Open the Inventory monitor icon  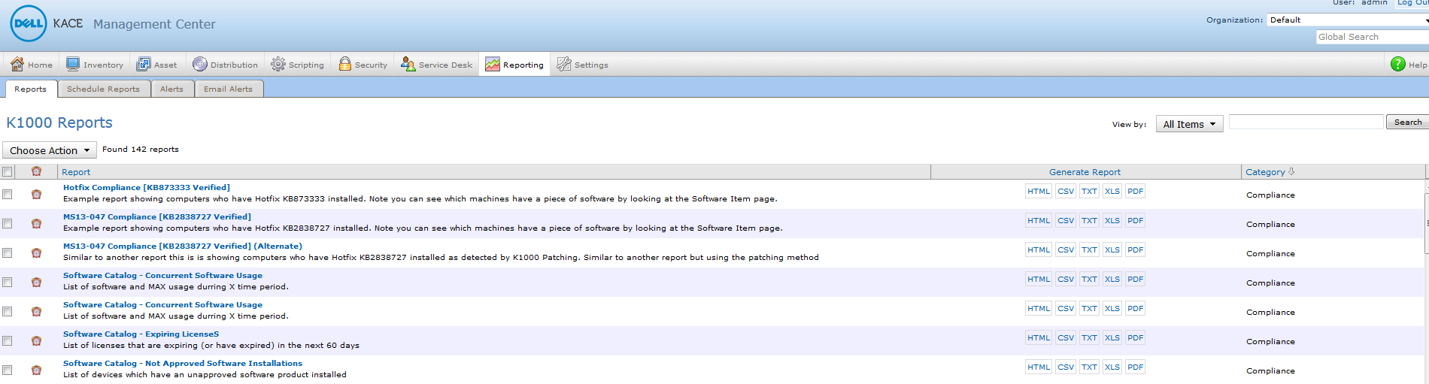click(73, 64)
